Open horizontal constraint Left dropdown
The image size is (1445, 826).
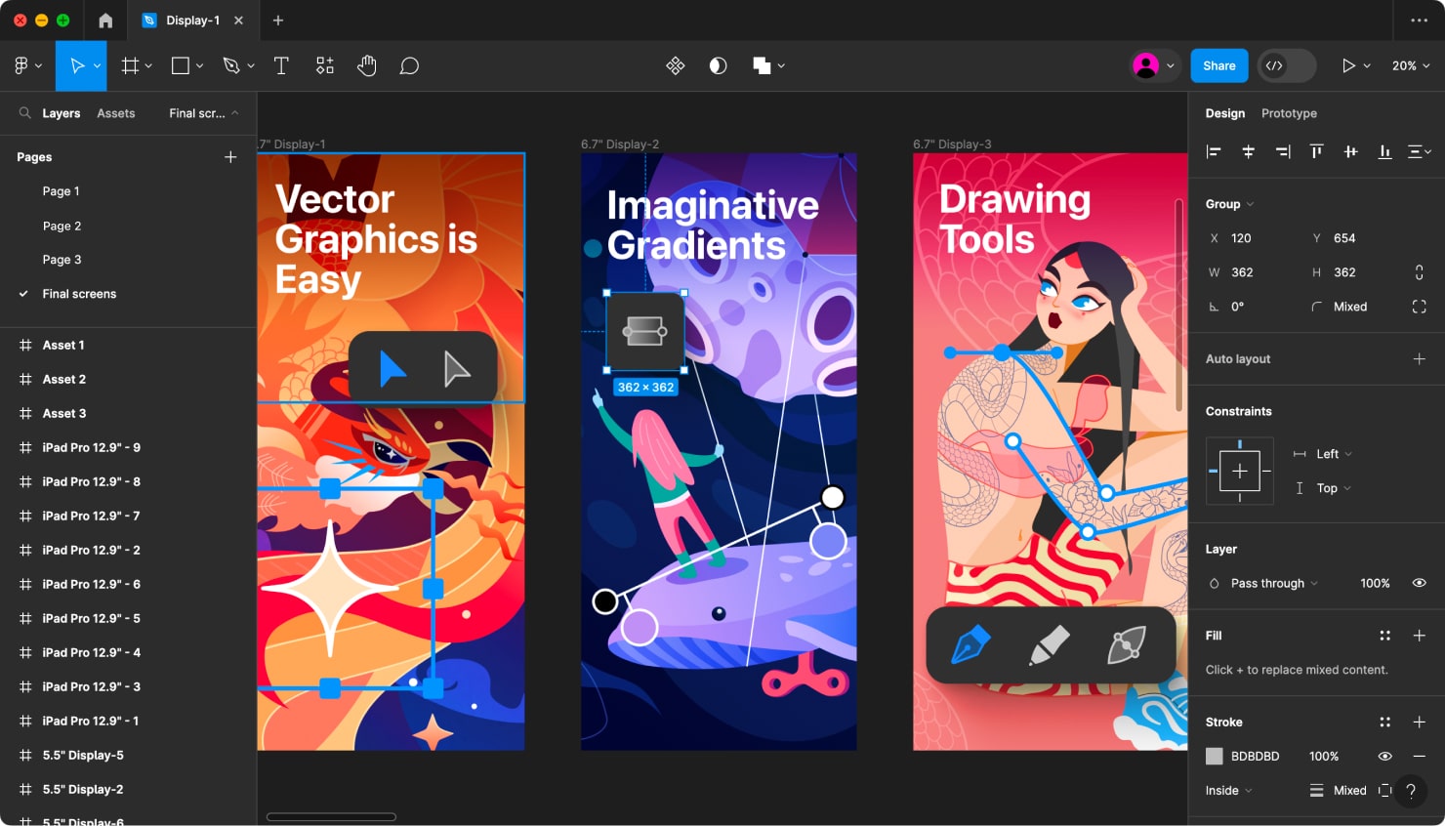[1334, 454]
